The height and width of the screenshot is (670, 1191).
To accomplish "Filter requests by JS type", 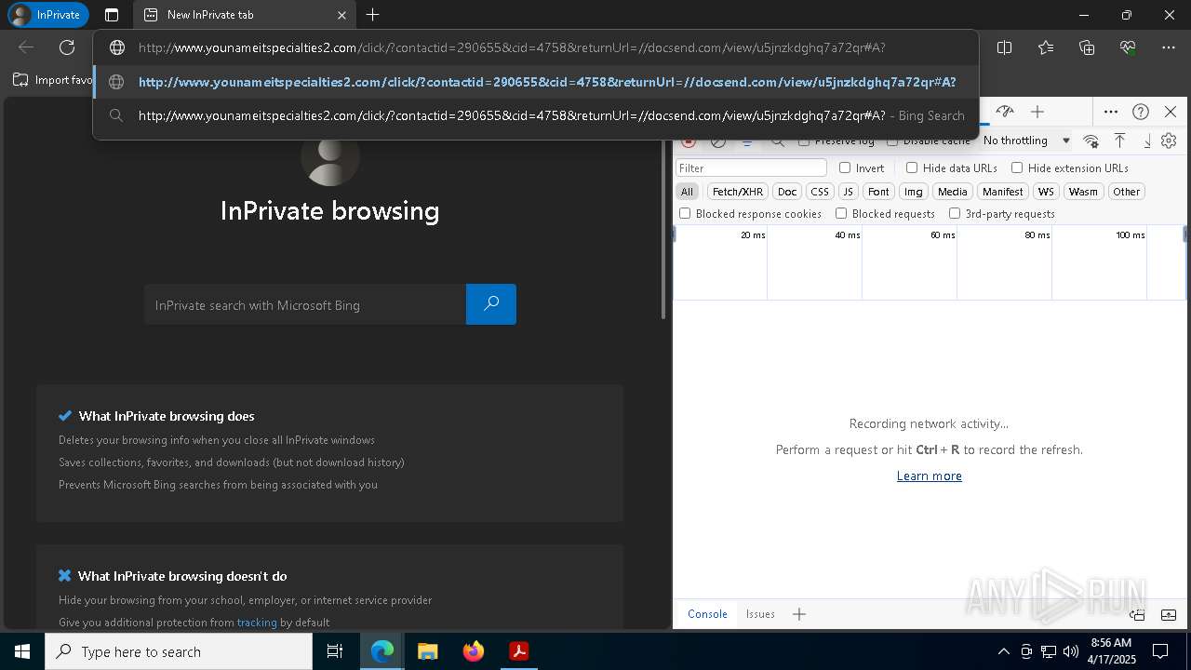I will [848, 192].
